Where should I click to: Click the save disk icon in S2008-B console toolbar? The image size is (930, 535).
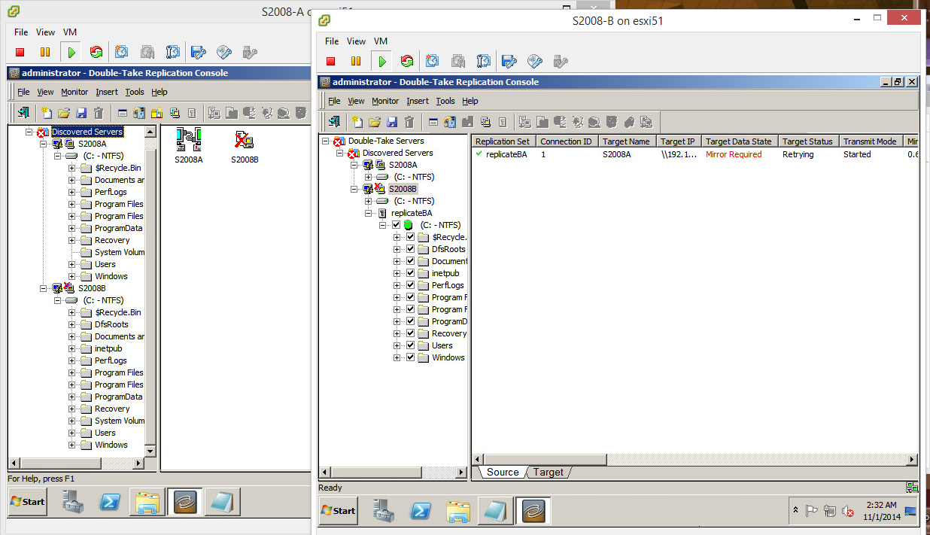pos(391,122)
